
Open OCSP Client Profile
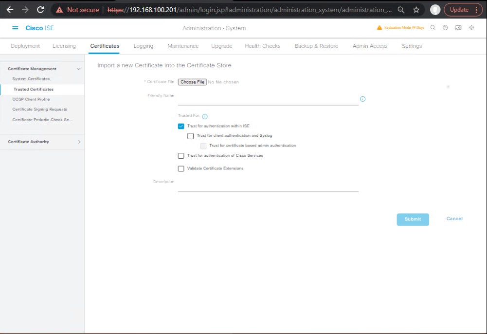coord(31,99)
